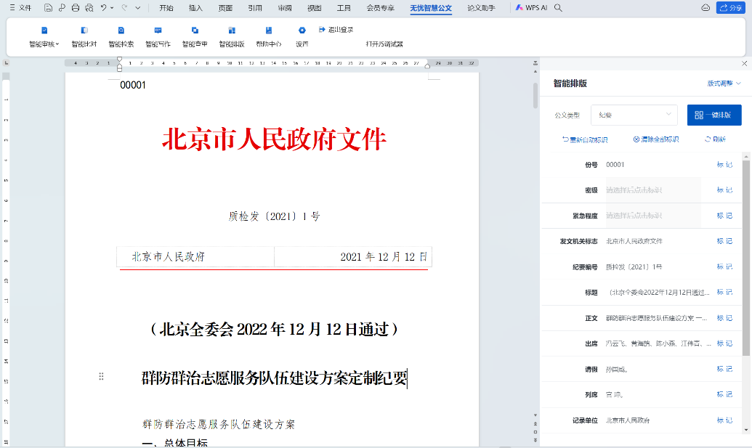The width and height of the screenshot is (752, 448).
Task: Open the 工具 tab
Action: [x=344, y=8]
